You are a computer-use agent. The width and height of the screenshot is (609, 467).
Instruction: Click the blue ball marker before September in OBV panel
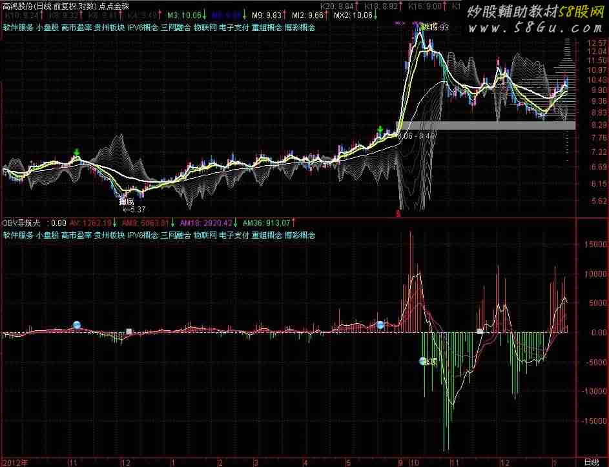[380, 325]
